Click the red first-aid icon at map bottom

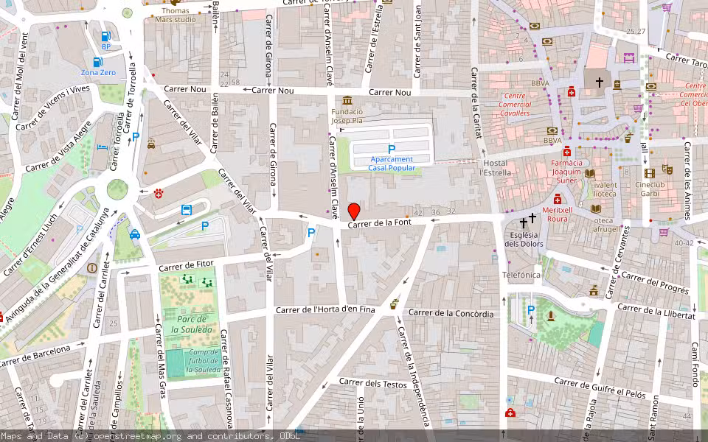510,413
